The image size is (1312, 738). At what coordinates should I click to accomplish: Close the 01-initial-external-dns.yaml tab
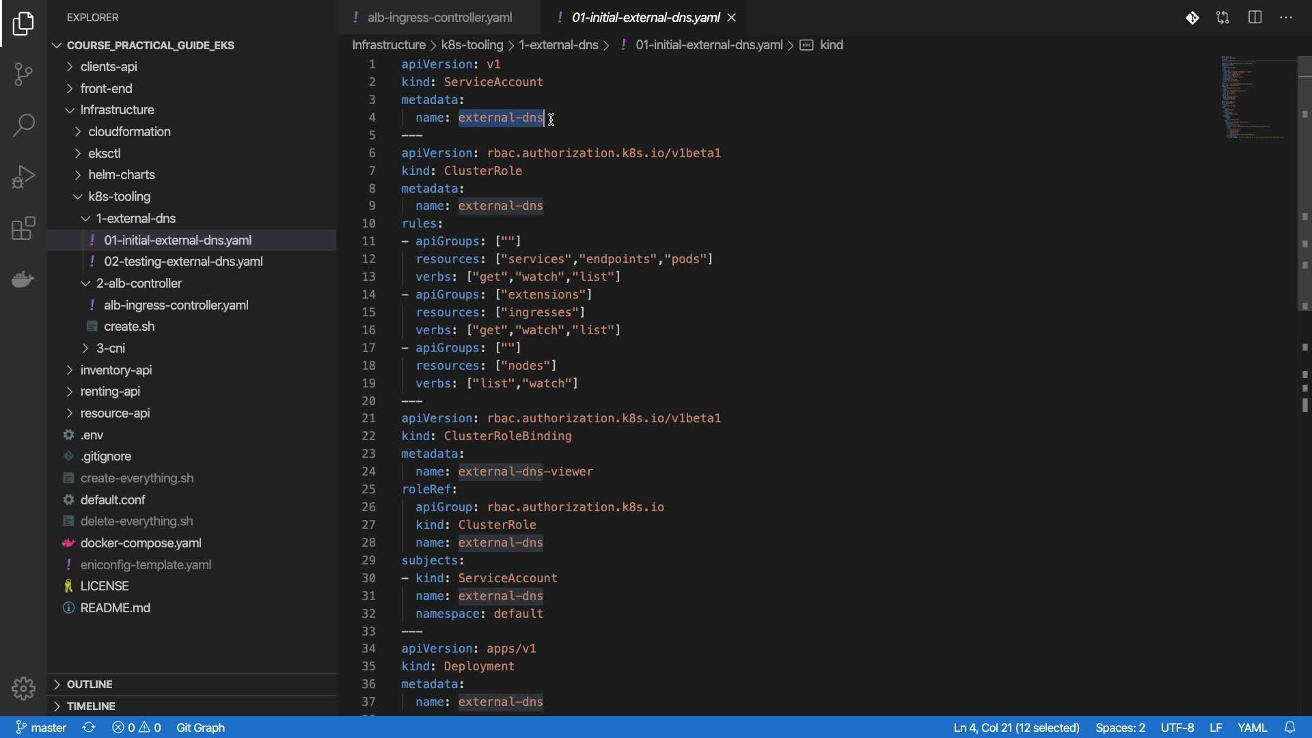(732, 18)
